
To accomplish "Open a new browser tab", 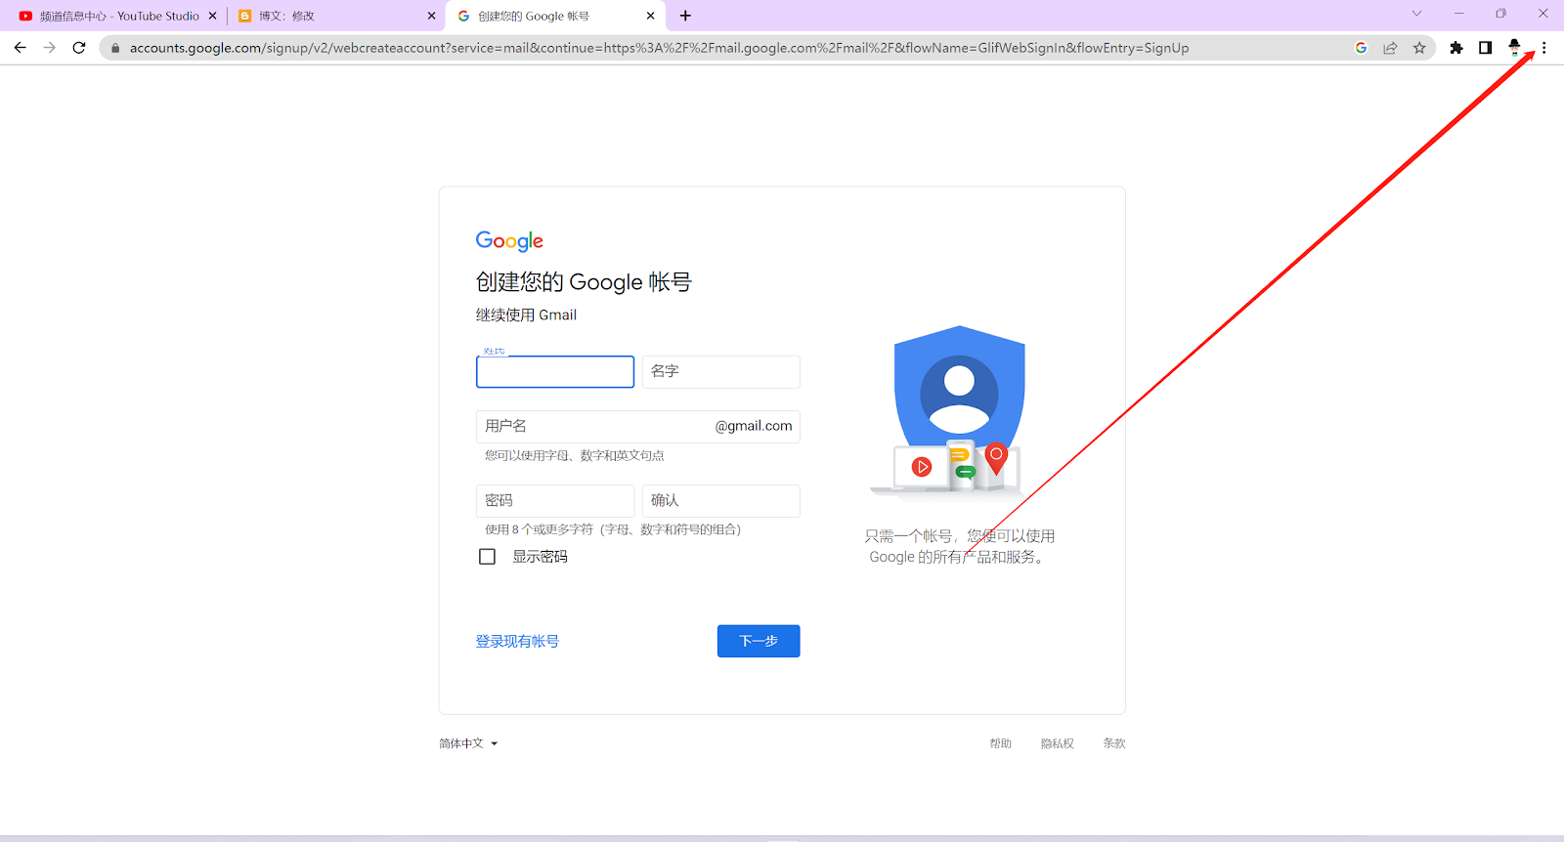I will 685,16.
